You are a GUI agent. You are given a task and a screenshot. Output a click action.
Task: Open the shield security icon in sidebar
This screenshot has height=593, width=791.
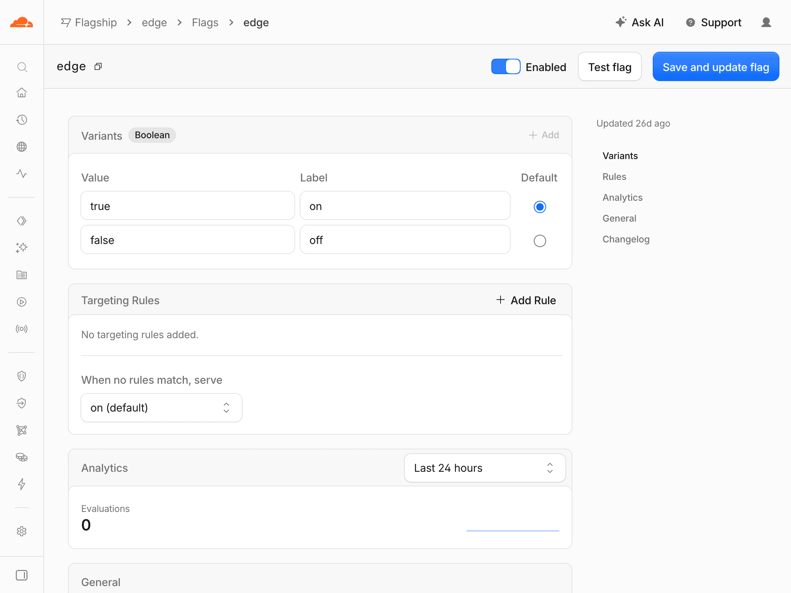(22, 376)
